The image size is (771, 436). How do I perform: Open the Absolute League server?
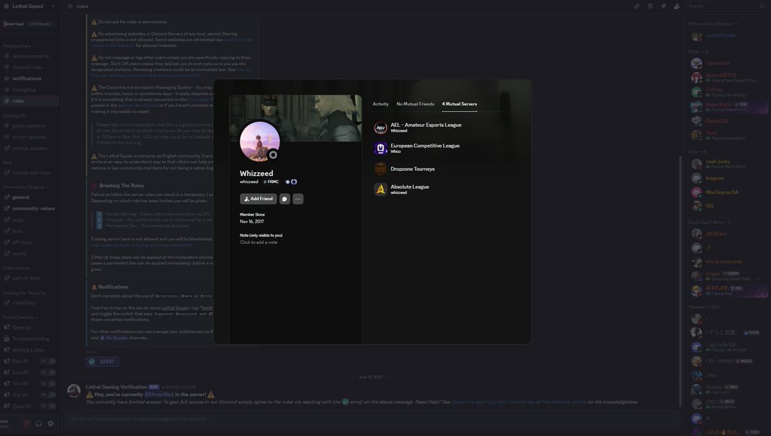[446, 189]
